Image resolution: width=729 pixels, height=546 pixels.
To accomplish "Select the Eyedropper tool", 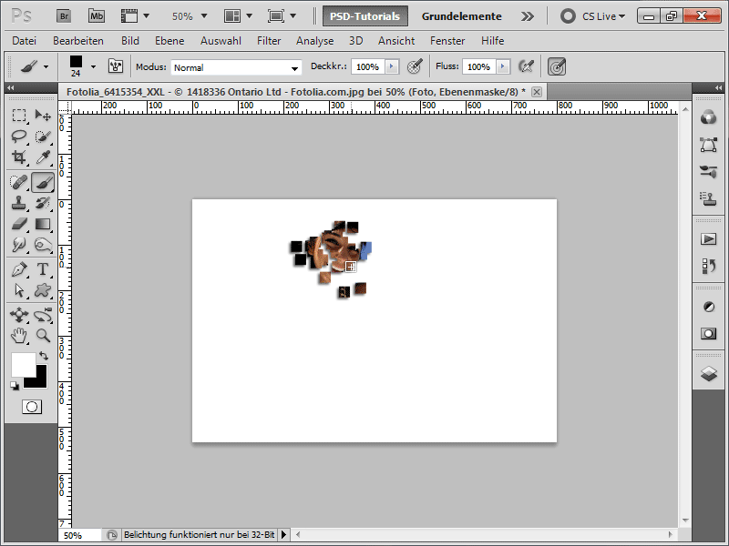I will tap(43, 157).
